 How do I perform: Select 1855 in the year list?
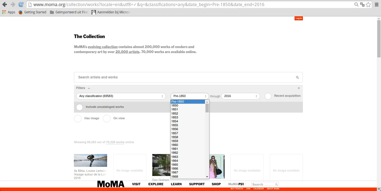188,125
